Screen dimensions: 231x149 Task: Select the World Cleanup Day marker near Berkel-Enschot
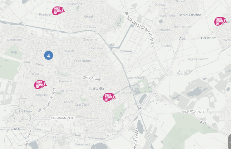[220, 21]
